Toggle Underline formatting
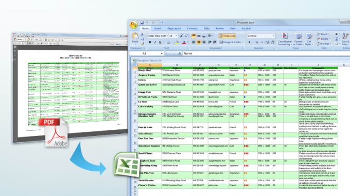The height and width of the screenshot is (196, 350). [x=160, y=42]
